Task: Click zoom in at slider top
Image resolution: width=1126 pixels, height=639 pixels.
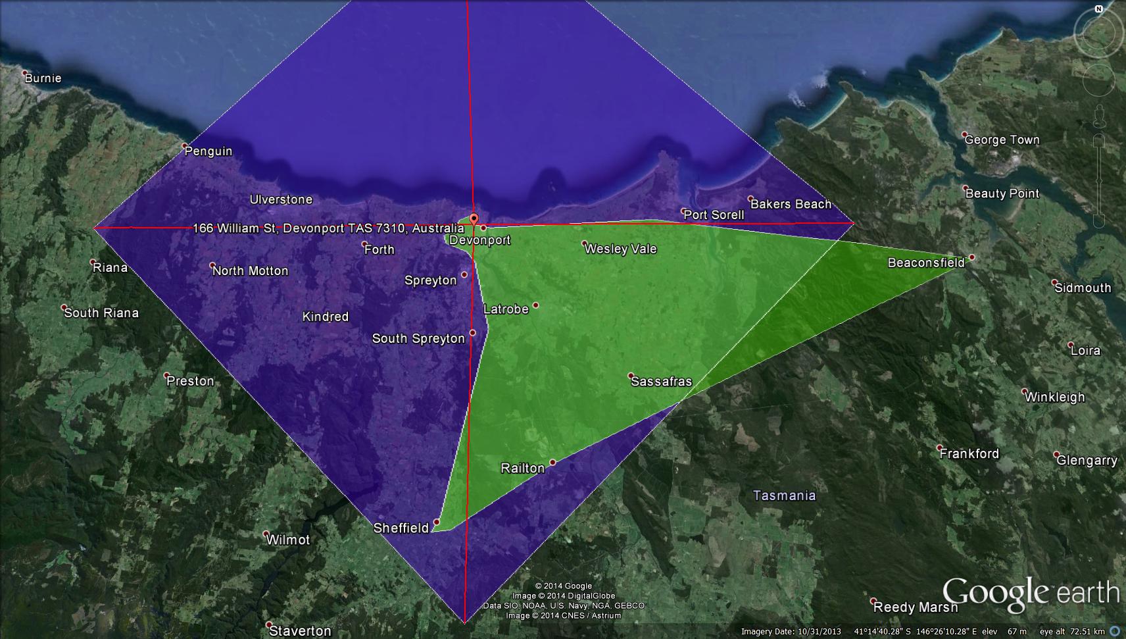Action: click(x=1098, y=140)
